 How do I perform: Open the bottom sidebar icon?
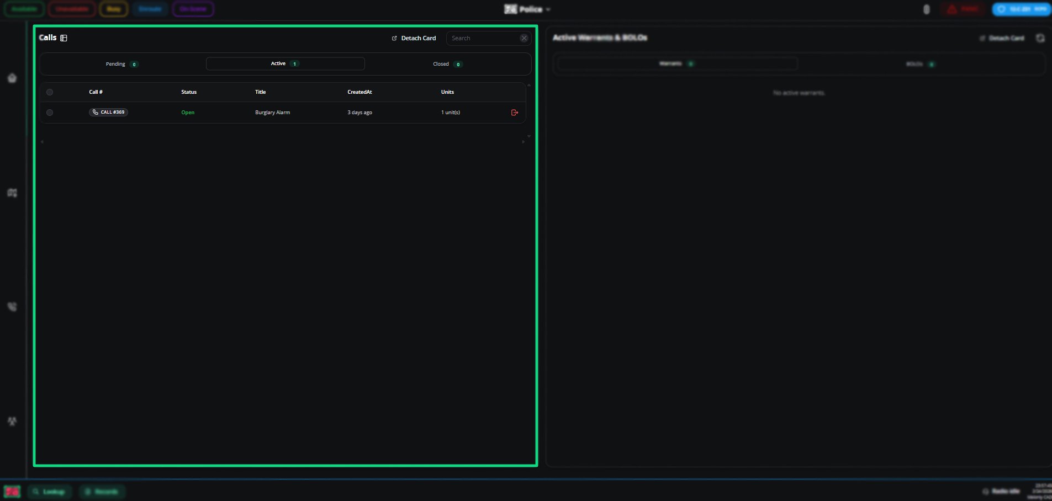(x=12, y=421)
